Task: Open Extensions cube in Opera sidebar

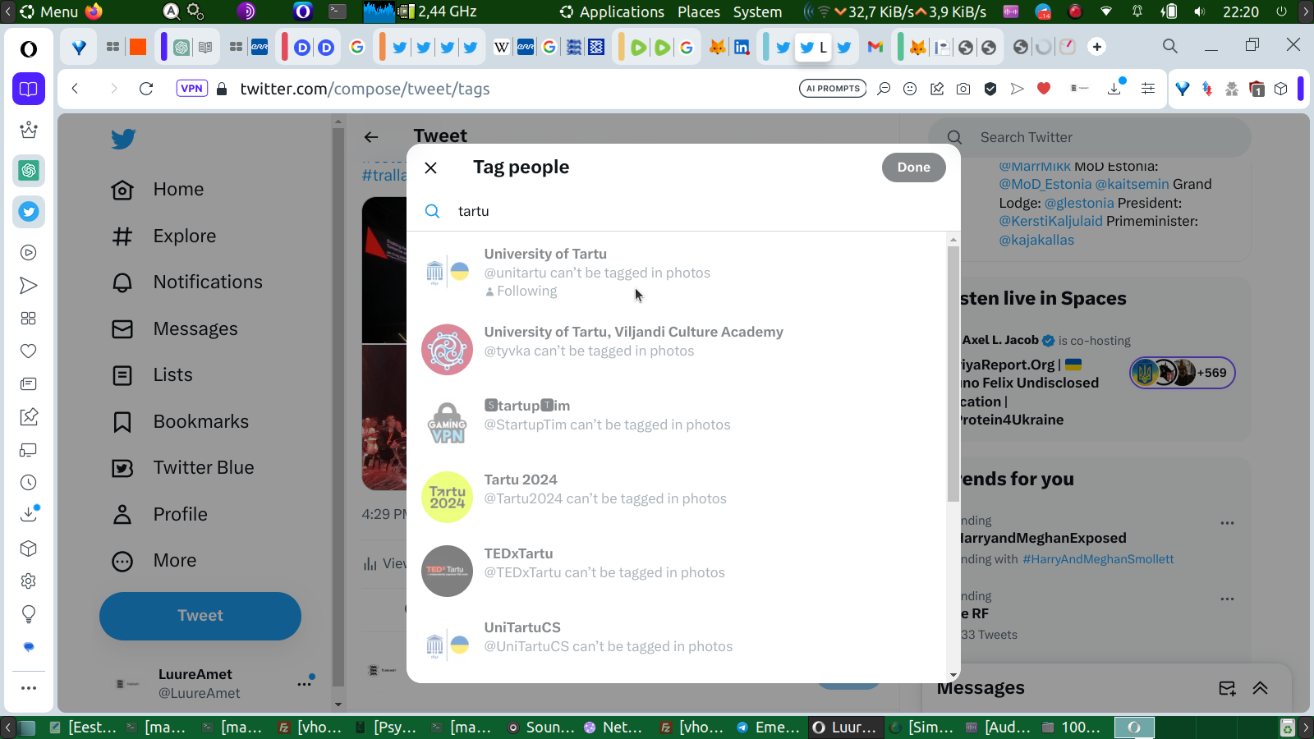Action: (29, 549)
